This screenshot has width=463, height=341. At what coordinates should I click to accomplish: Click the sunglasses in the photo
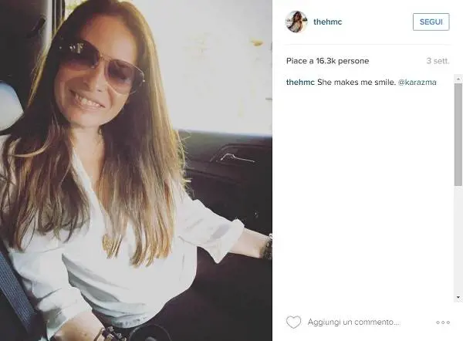(100, 64)
